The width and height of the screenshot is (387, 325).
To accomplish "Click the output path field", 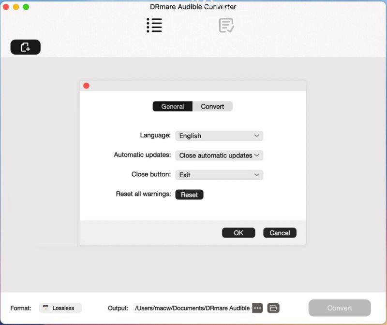I will tap(193, 308).
